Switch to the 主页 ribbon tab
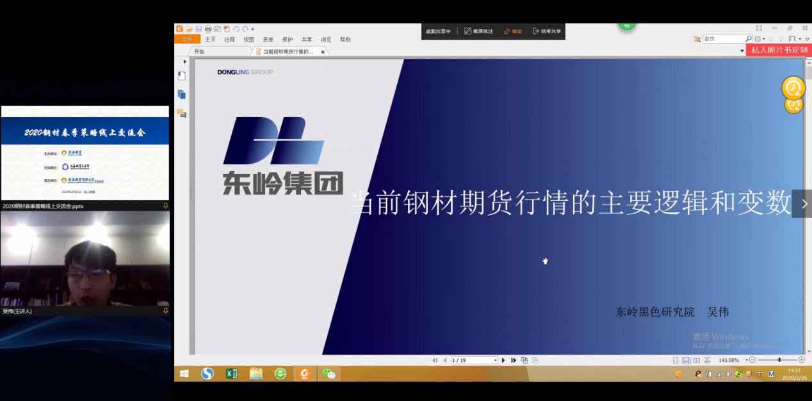The height and width of the screenshot is (401, 812). click(x=210, y=40)
